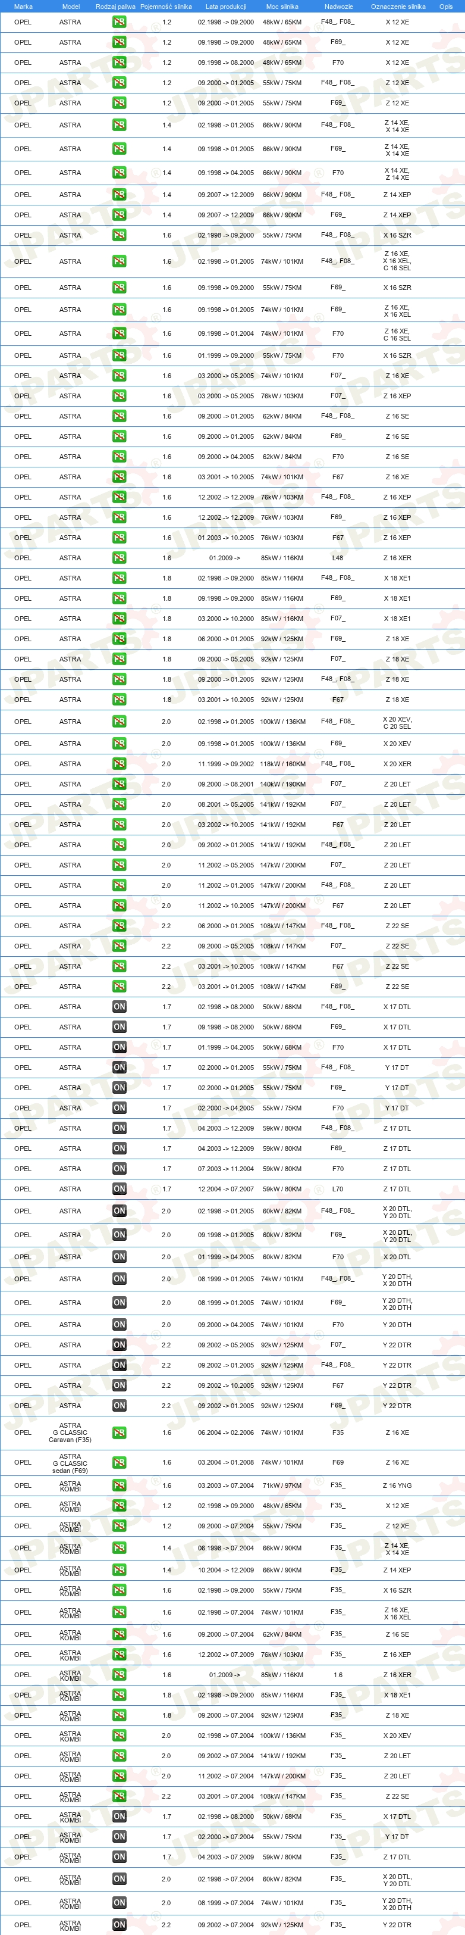Select the production years '08.2001 -> 05.2005'
This screenshot has height=1935, width=465.
(x=226, y=804)
